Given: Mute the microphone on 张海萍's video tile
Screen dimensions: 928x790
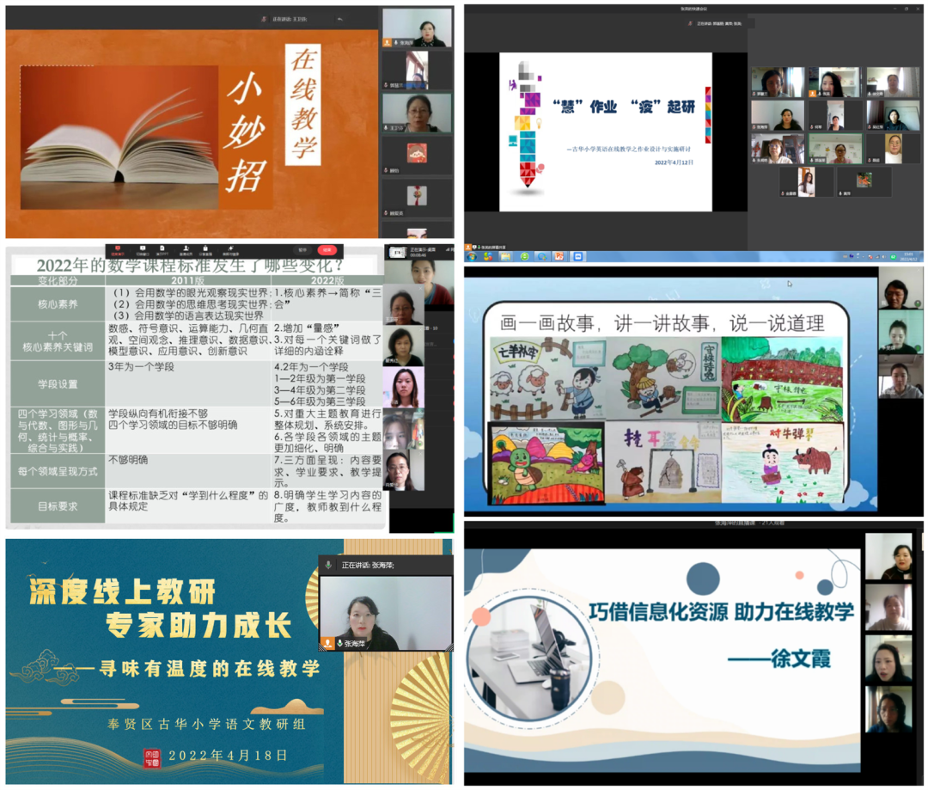Looking at the screenshot, I should (x=339, y=643).
